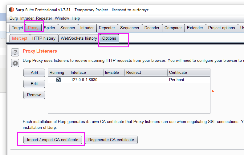Switch to the Extender tab
This screenshot has height=155, width=244.
click(x=195, y=28)
